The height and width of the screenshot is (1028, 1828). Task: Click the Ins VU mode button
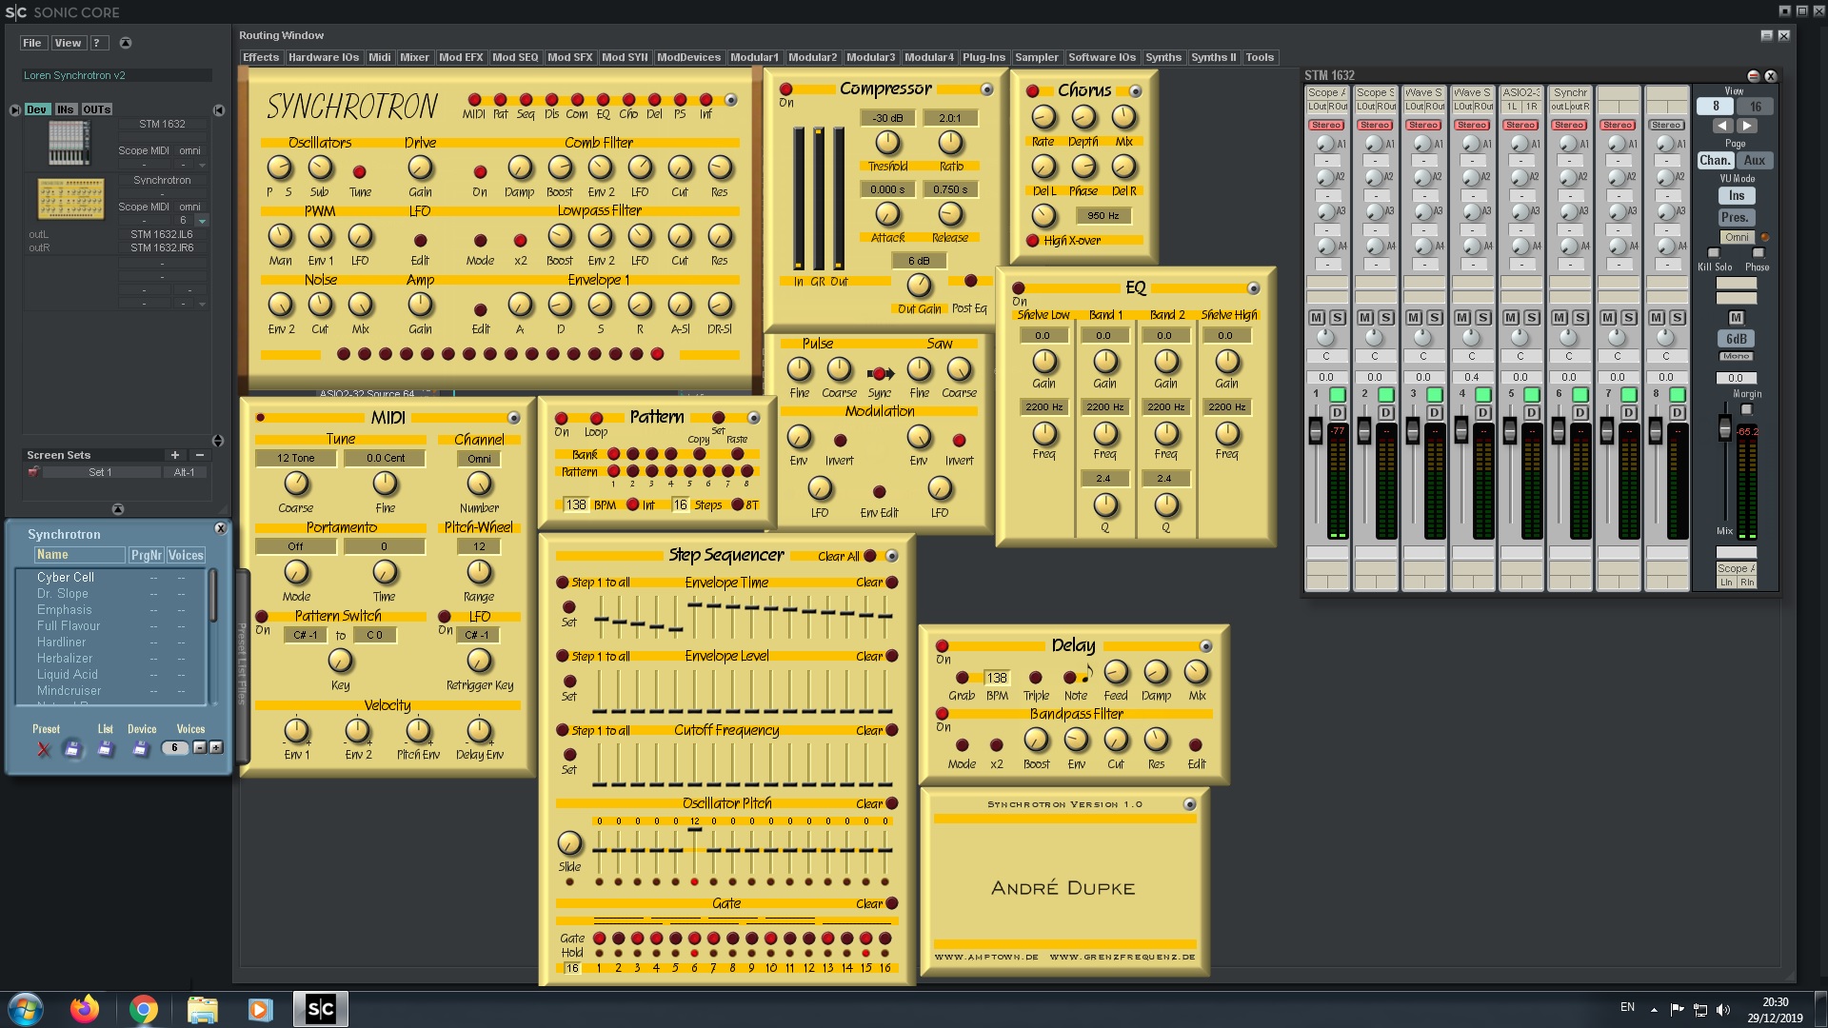click(1736, 196)
